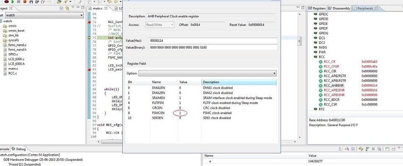Click the Debug launch icon in toolbar
Screen dimensions: 403x166
tap(7, 2)
